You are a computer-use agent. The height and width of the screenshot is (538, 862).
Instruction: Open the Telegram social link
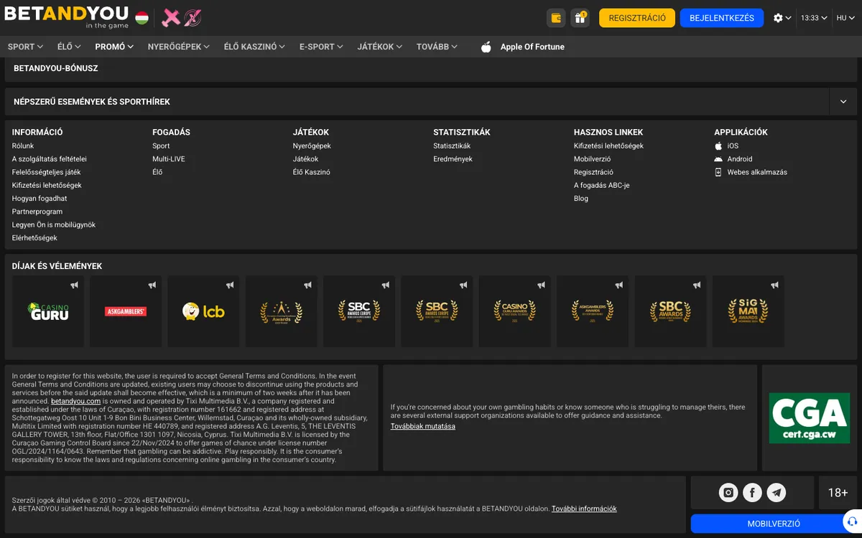[777, 493]
